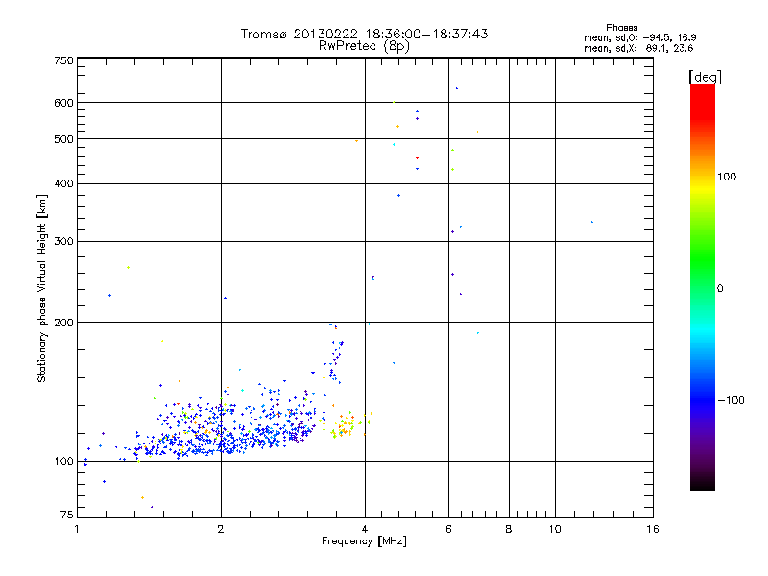This screenshot has width=768, height=576.
Task: Click the 'mean, sd,X: 89.1, 23.6' line
Action: tap(638, 48)
